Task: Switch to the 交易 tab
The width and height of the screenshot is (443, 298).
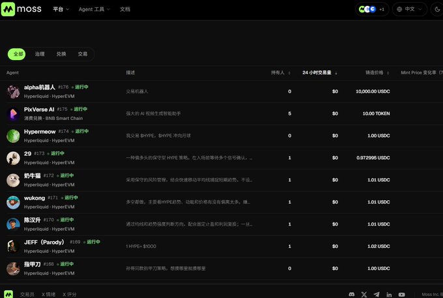Action: pyautogui.click(x=83, y=54)
